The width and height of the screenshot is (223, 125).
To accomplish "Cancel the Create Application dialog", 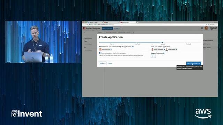I will (110, 63).
